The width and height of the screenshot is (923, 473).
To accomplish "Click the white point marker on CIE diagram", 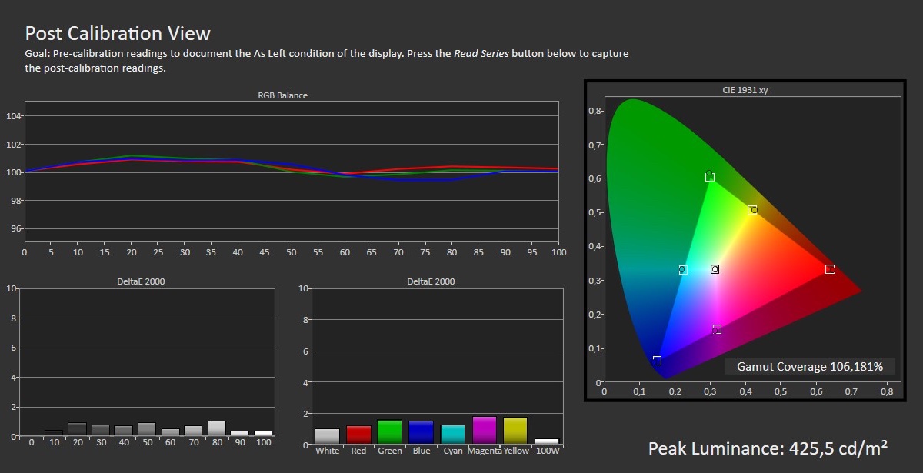I will point(715,269).
